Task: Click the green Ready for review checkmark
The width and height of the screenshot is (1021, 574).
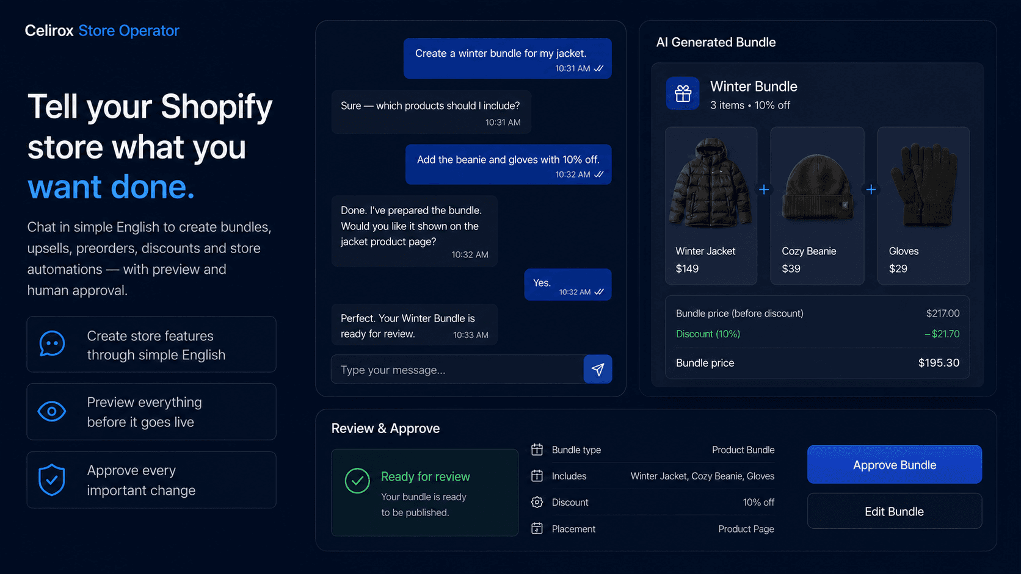Action: point(357,481)
